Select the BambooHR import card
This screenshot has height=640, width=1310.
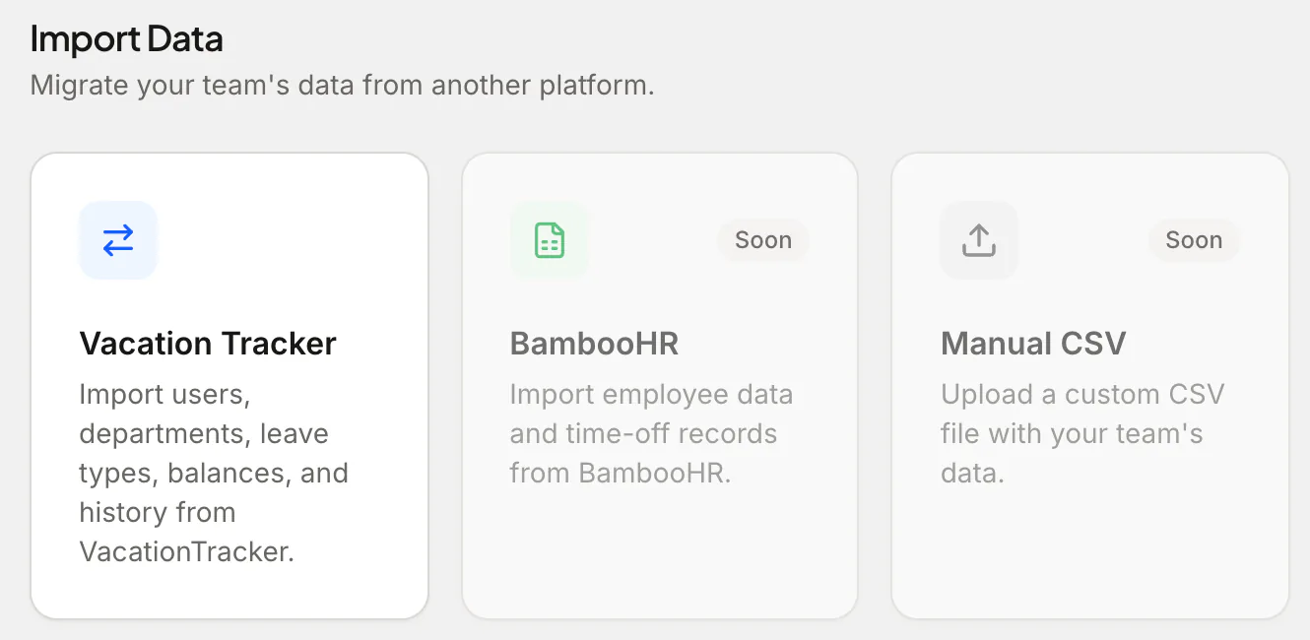660,386
